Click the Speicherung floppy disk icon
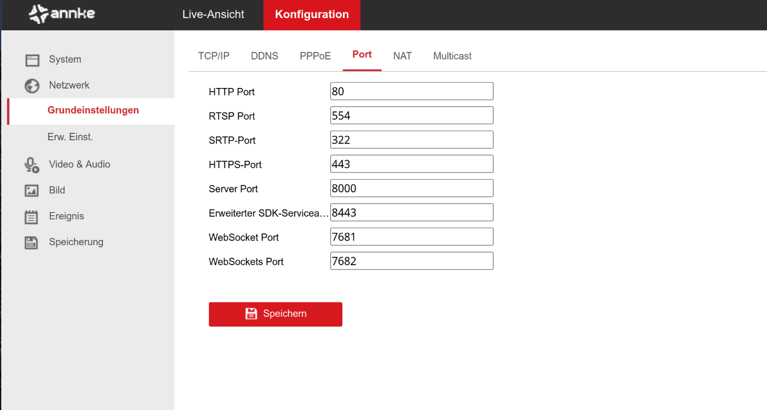767x410 pixels. (x=32, y=243)
